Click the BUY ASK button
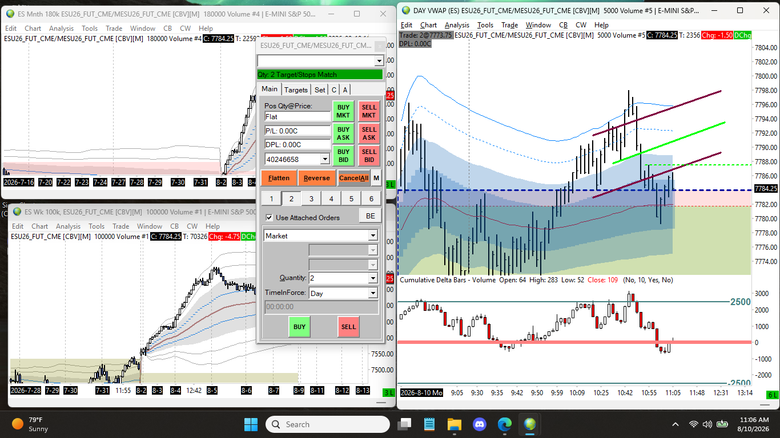The image size is (780, 438). point(343,133)
